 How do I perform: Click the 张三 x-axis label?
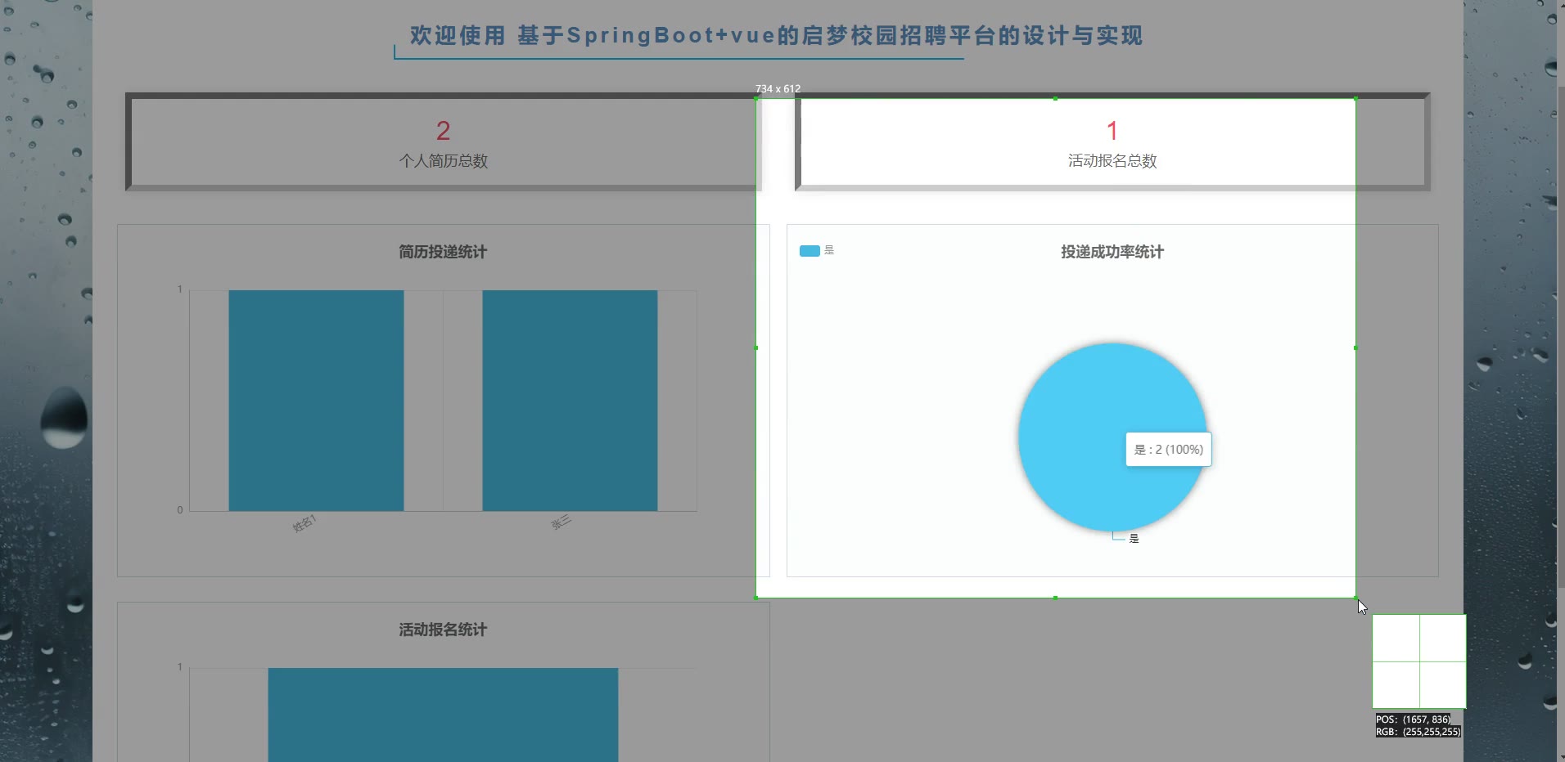(561, 522)
